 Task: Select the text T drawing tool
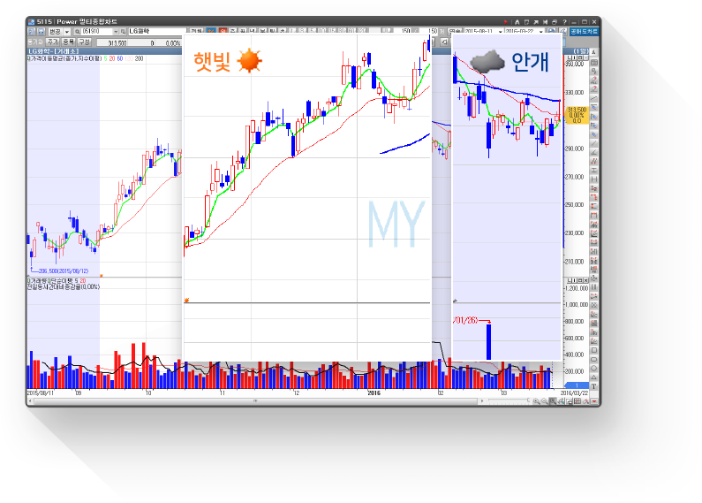pyautogui.click(x=594, y=386)
